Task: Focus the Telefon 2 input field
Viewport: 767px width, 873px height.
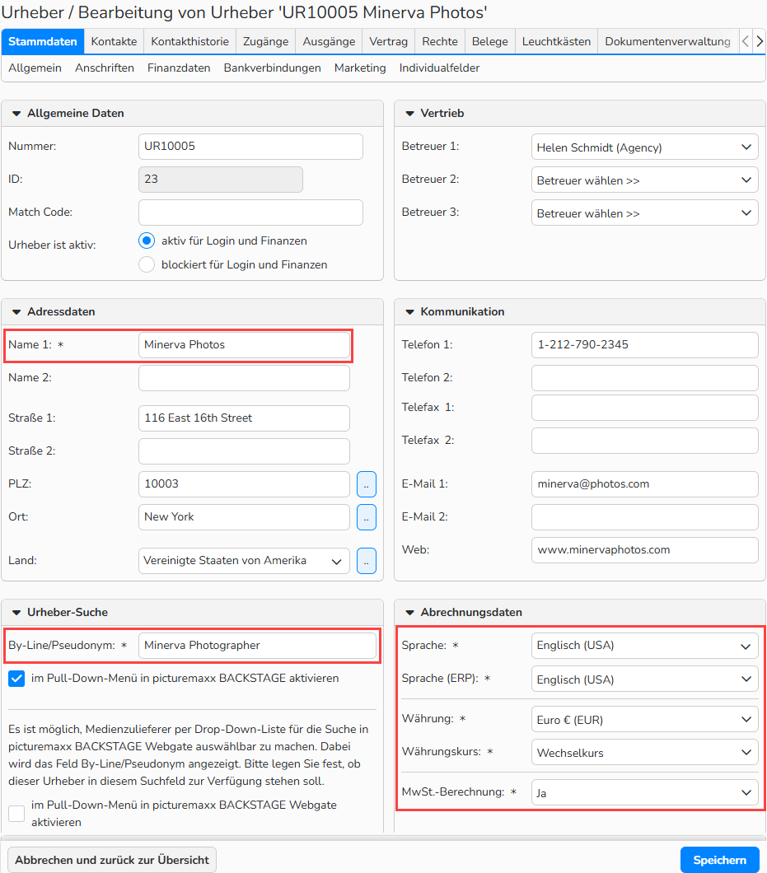Action: [644, 377]
